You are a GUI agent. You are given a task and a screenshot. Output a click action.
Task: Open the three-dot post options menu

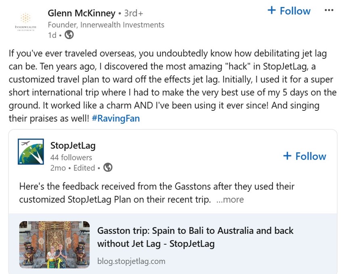coord(329,10)
